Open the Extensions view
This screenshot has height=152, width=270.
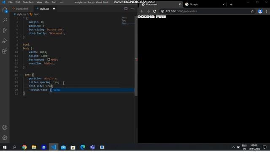(5, 51)
